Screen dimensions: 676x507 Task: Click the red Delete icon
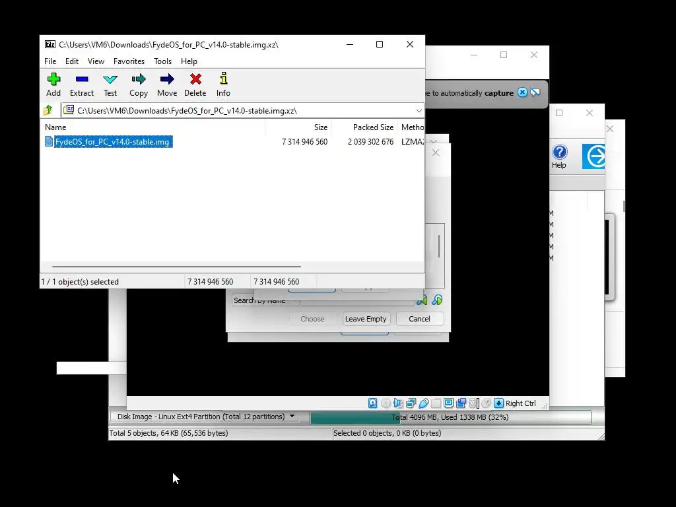(195, 84)
